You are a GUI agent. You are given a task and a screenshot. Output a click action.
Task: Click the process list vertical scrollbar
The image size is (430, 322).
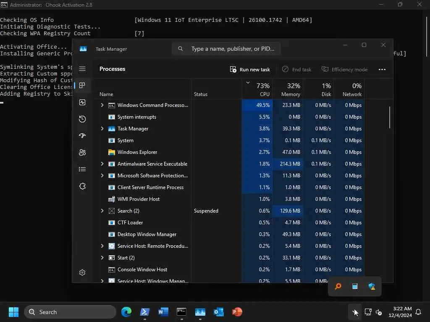(x=389, y=117)
